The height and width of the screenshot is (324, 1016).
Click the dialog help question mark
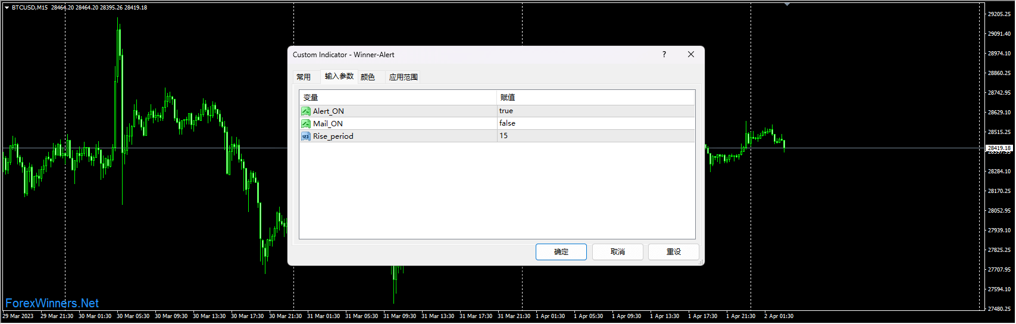[x=664, y=54]
